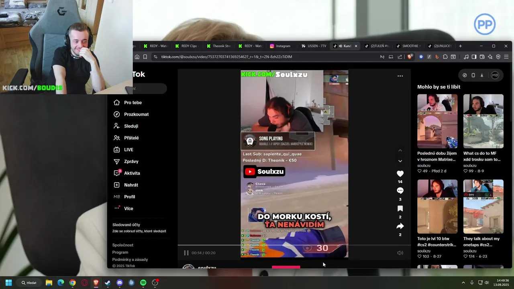Image resolution: width=514 pixels, height=289 pixels.
Task: Open Discord from taskbar
Action: point(120,283)
